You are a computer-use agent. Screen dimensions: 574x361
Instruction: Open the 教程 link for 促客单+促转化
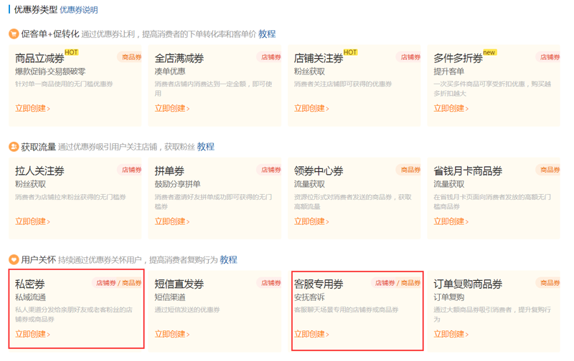point(267,34)
